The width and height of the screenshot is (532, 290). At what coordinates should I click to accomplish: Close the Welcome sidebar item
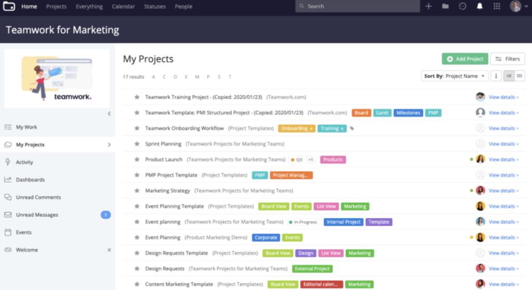point(109,250)
